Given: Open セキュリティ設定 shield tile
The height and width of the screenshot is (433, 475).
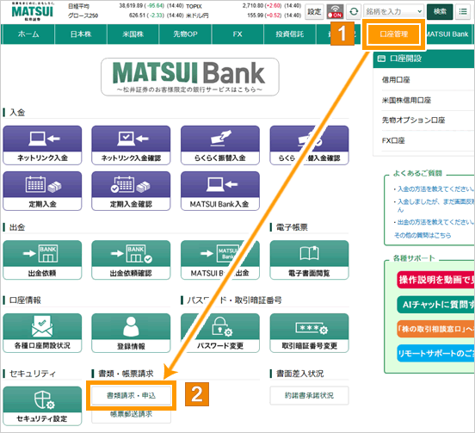Looking at the screenshot, I should (42, 406).
